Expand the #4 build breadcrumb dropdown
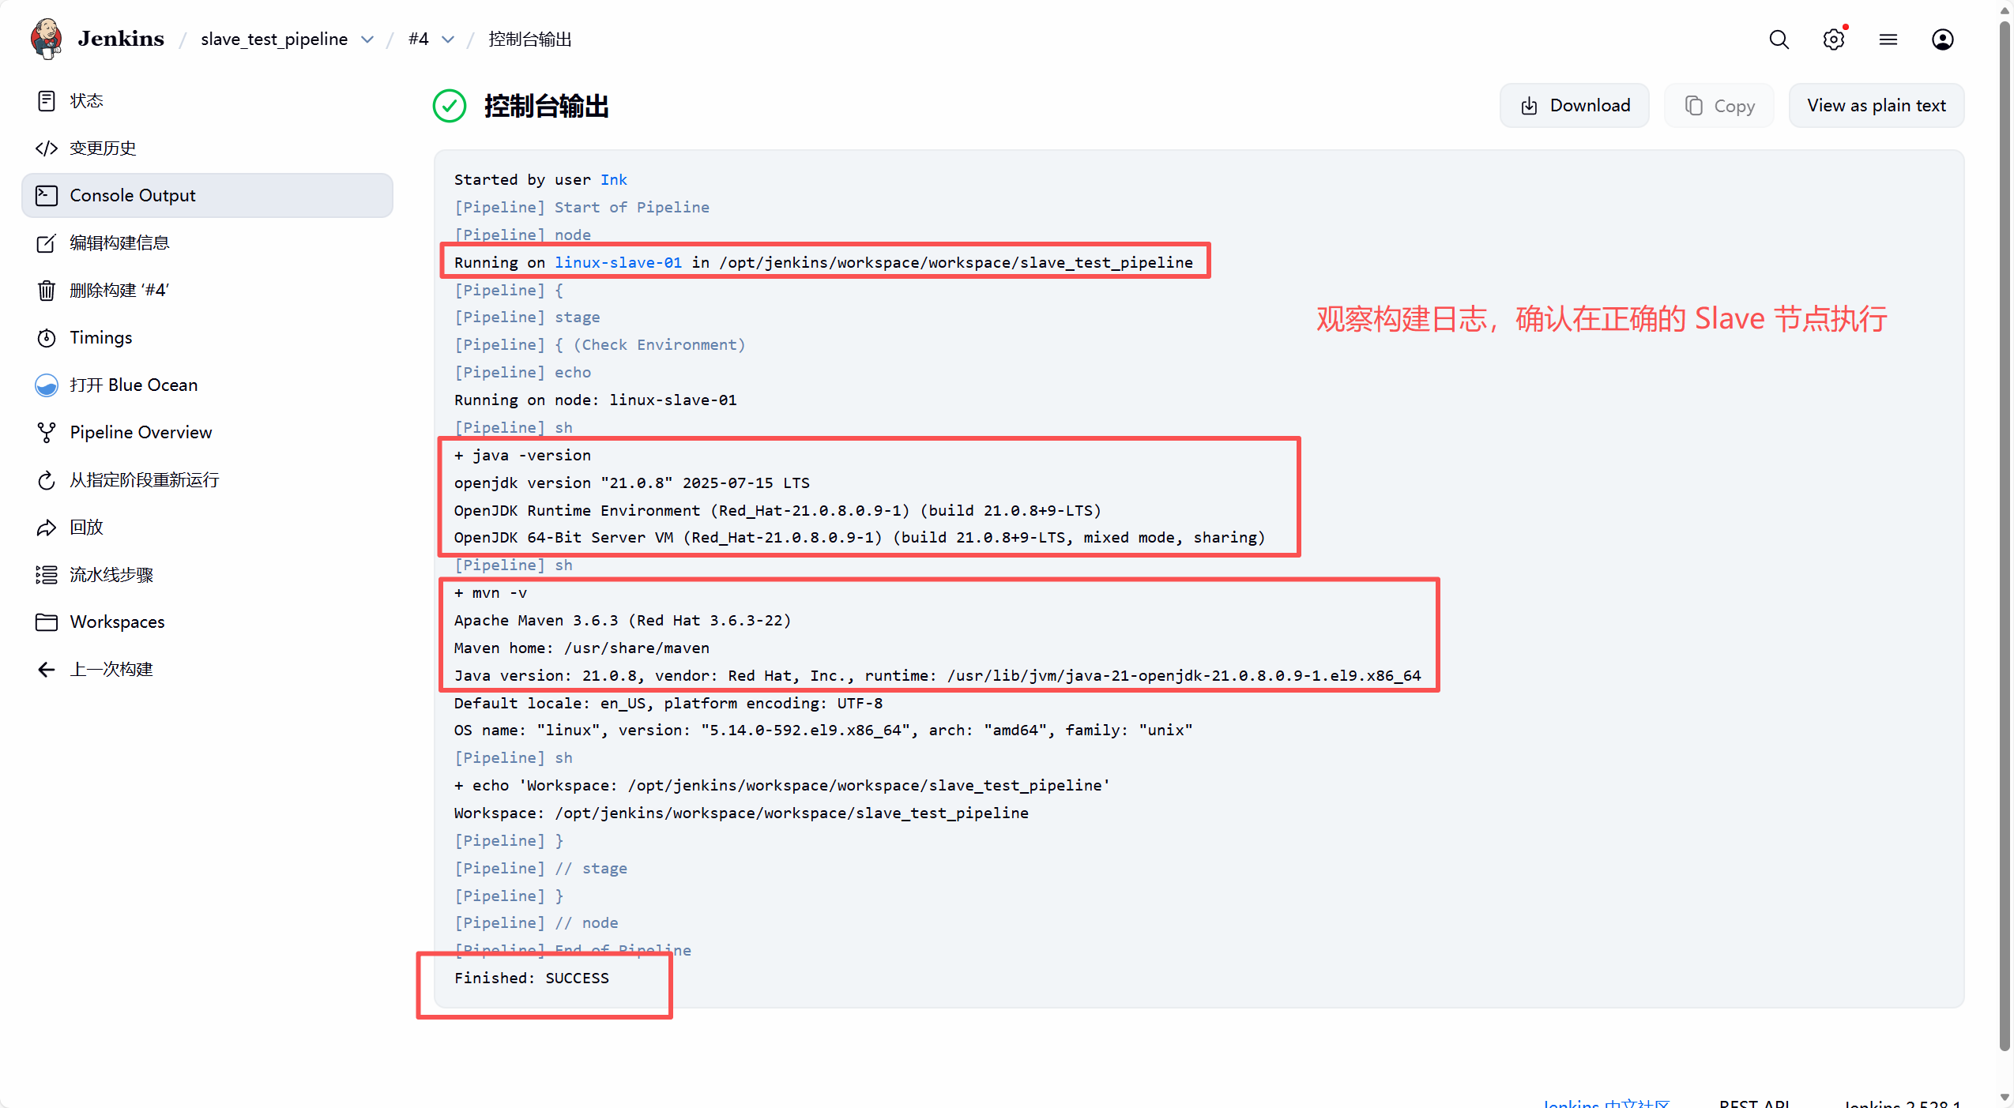2014x1108 pixels. 448,39
